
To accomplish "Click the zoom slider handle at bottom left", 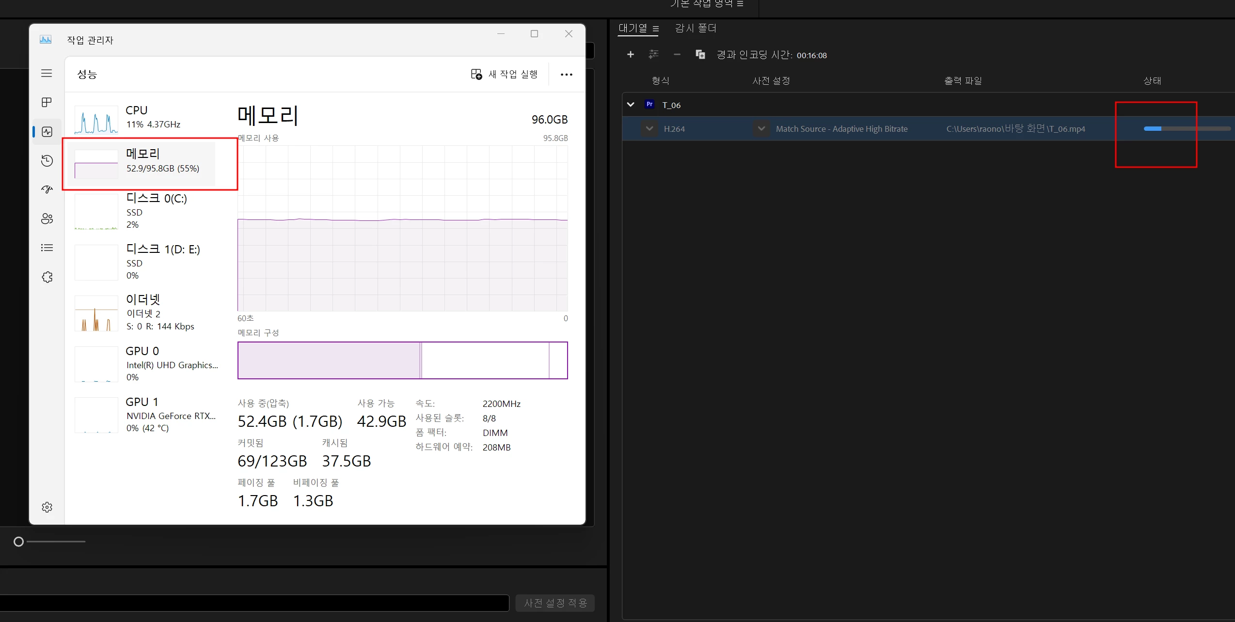I will click(x=18, y=542).
